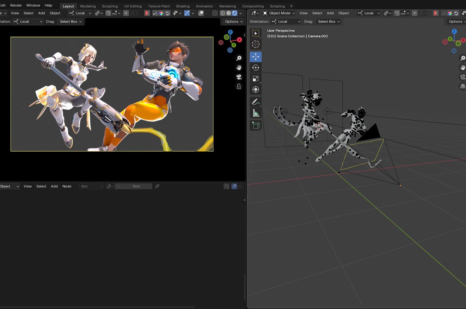Toggle lock camera to view in left viewport
Screen dimensions: 466x309
point(239,86)
